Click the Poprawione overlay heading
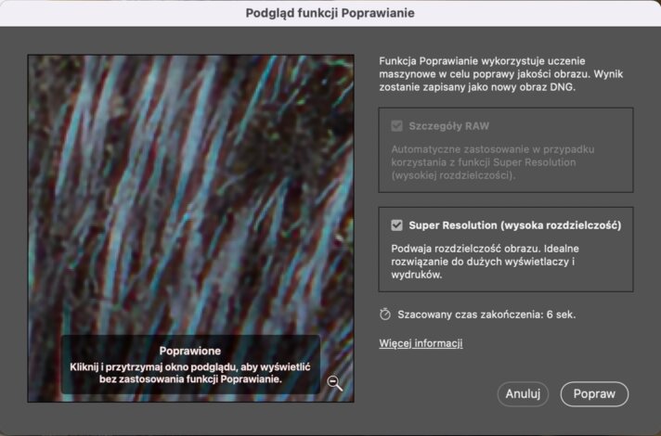 click(189, 352)
